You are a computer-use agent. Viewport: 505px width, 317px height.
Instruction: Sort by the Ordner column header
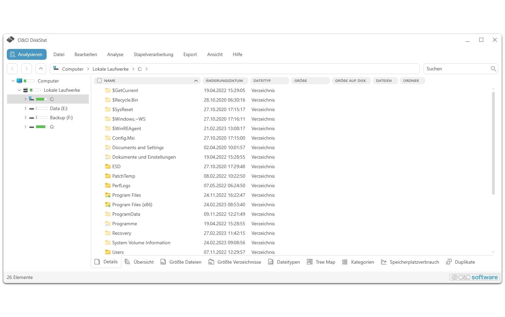point(412,81)
